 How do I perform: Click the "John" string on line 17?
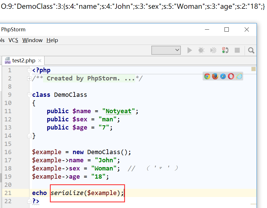coord(105,160)
